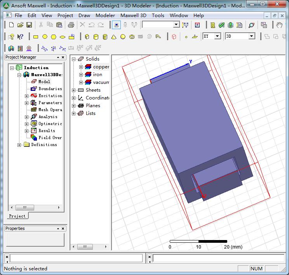
Task: Expand the Sheets node
Action: (73, 90)
